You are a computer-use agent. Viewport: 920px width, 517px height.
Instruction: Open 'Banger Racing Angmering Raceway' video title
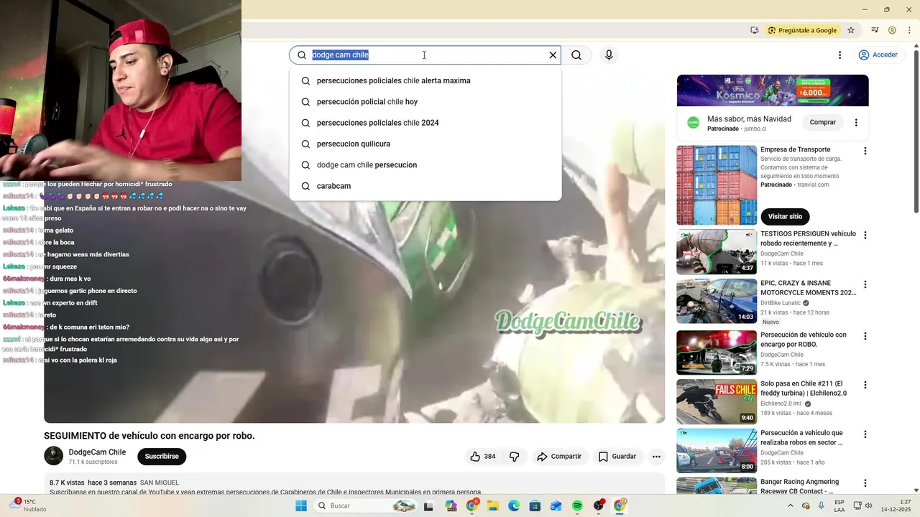click(x=800, y=487)
